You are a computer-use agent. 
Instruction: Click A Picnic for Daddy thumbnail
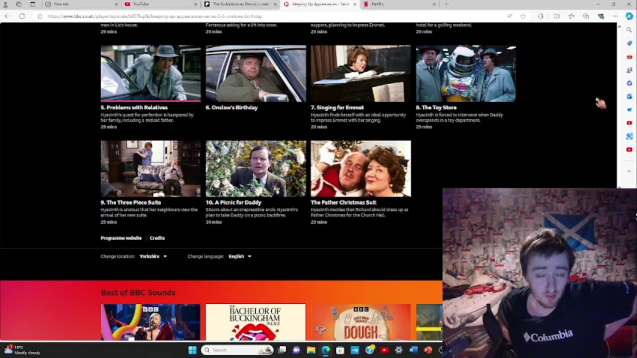tap(256, 169)
